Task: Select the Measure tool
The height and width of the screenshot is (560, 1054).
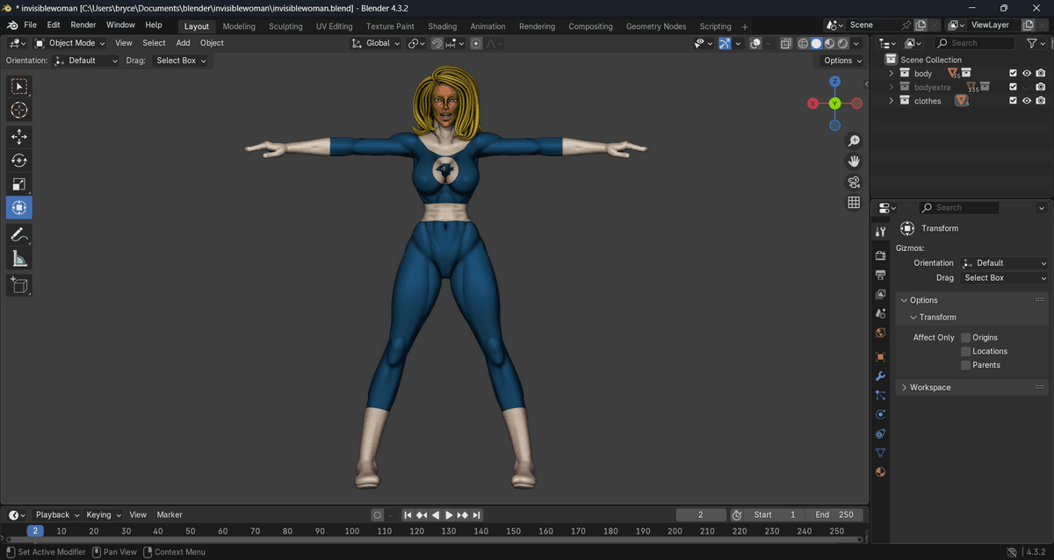Action: tap(18, 258)
